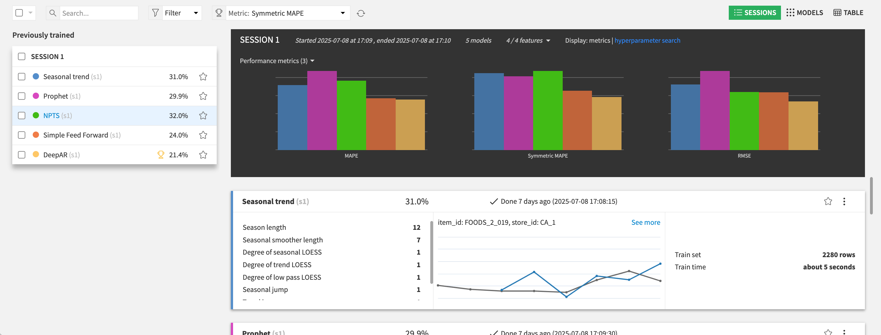The image size is (881, 335).
Task: Select the NPTS checkbox
Action: click(x=22, y=116)
